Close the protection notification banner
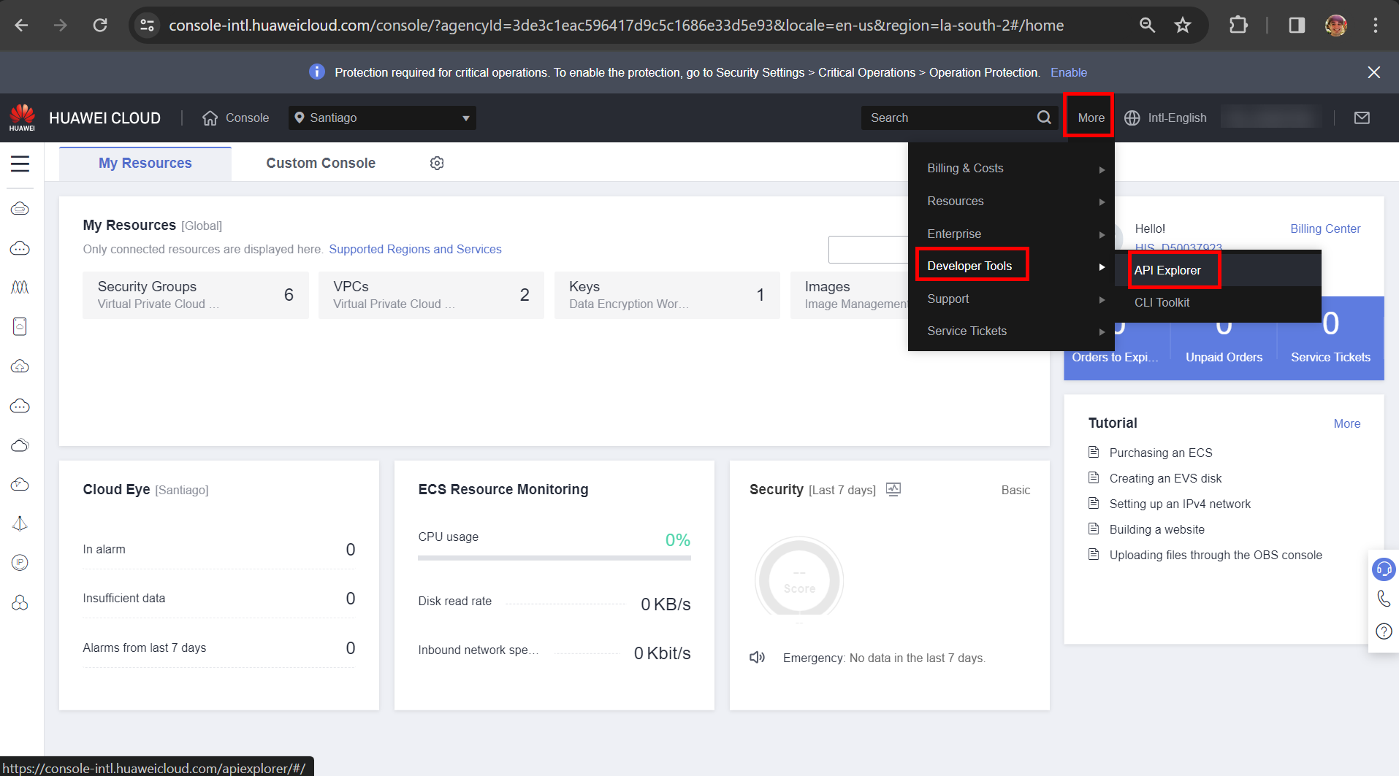 [x=1373, y=72]
